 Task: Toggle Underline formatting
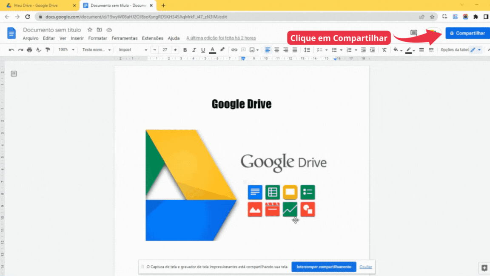[x=203, y=50]
